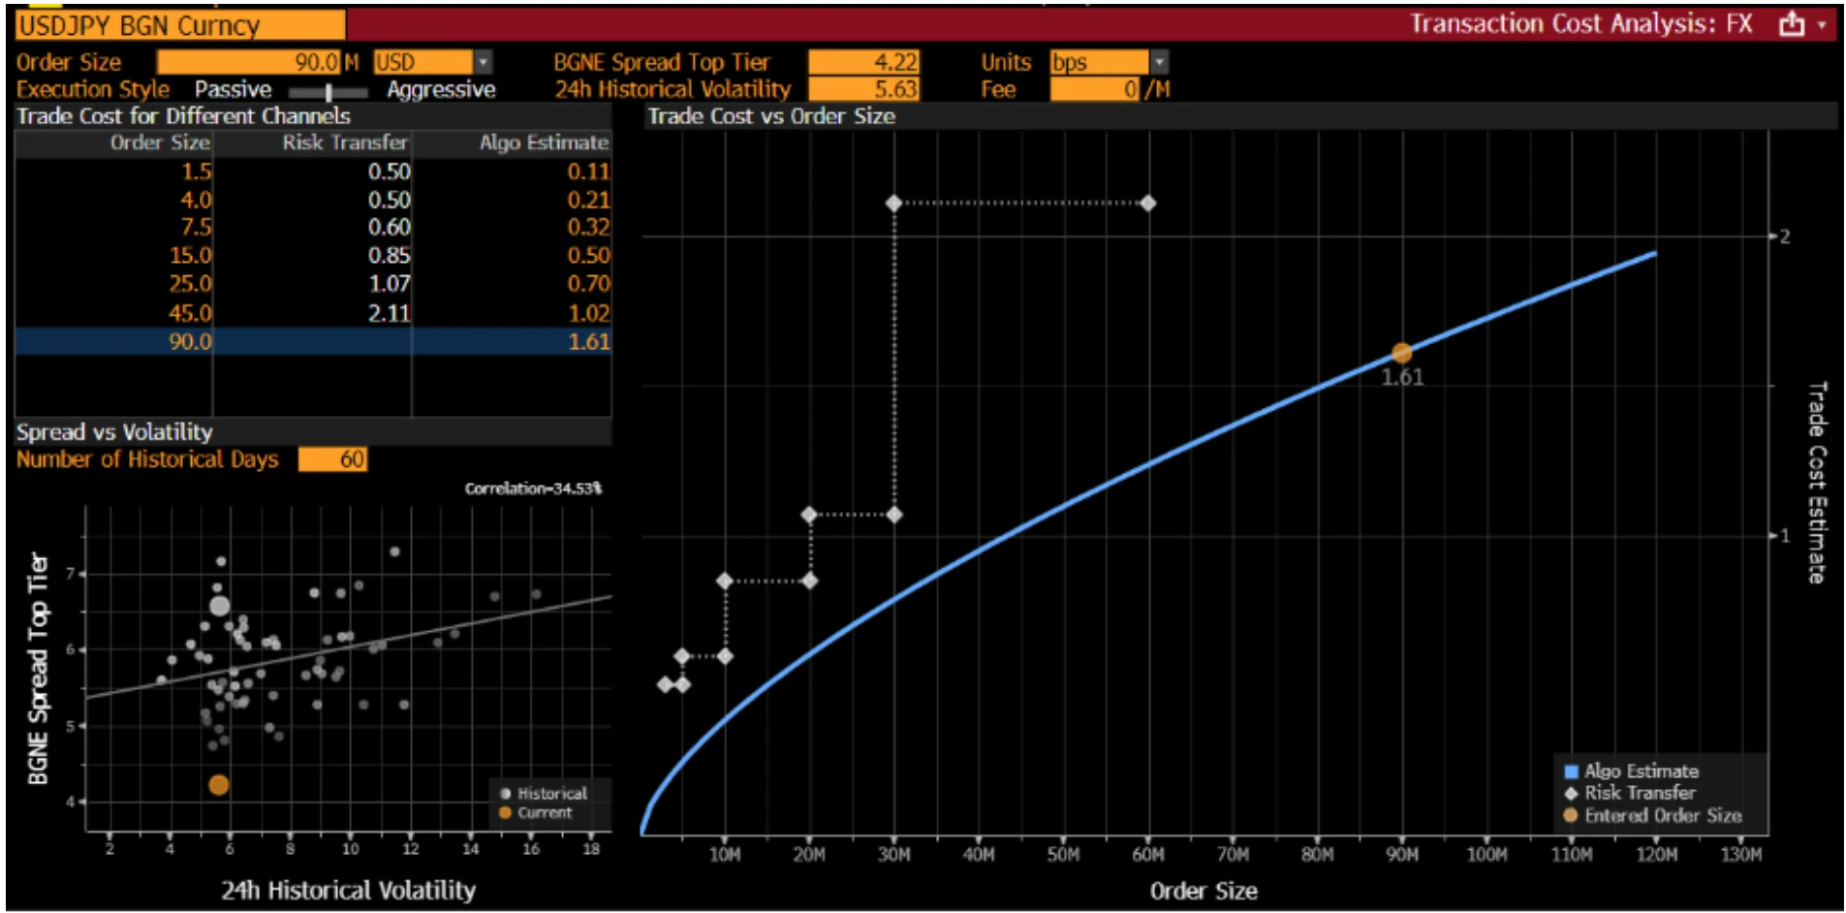Screen dimensions: 1846x913
Task: Select the highlighted 90.0 table row
Action: (x=312, y=341)
